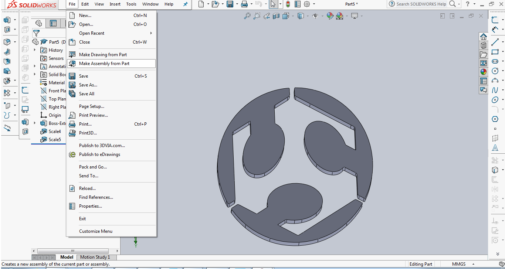Pin the menu bar with pushpin icon
The width and height of the screenshot is (505, 269).
tap(186, 4)
